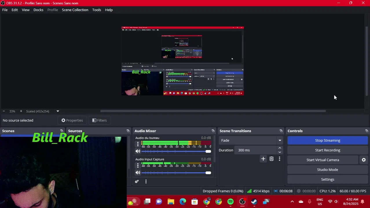Click Stop Streaming button

(x=327, y=140)
